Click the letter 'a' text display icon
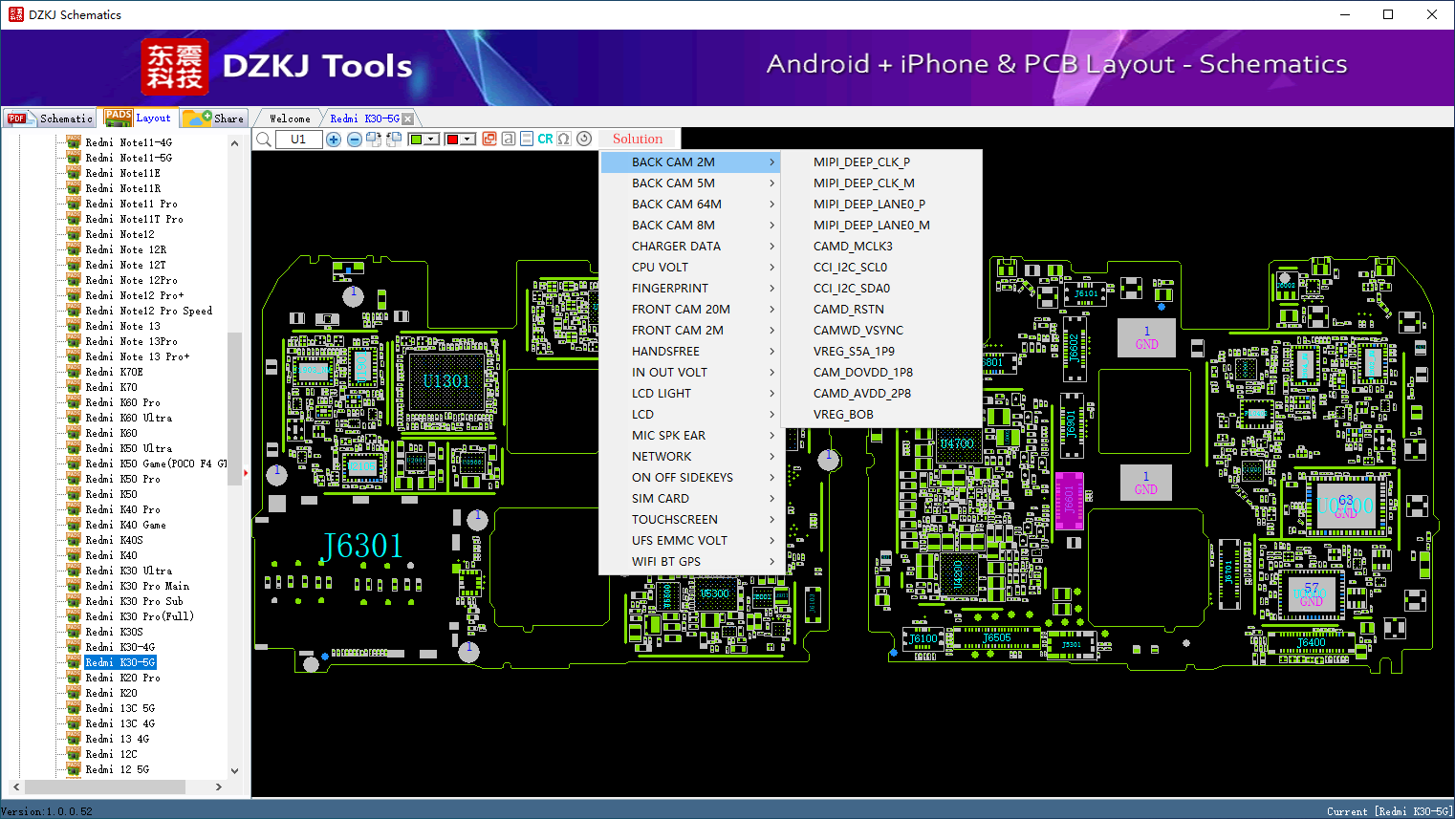1455x819 pixels. click(509, 139)
